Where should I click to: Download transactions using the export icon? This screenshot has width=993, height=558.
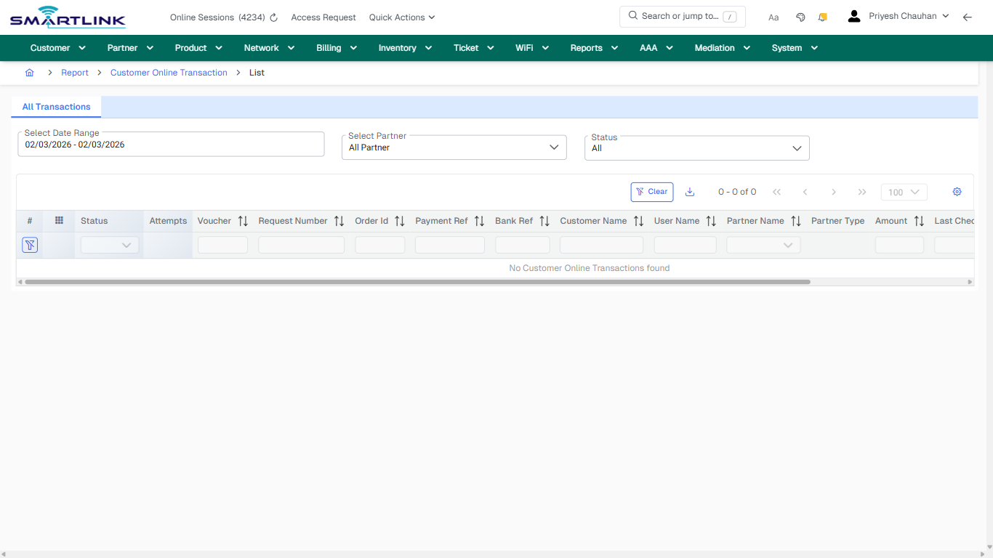[689, 191]
